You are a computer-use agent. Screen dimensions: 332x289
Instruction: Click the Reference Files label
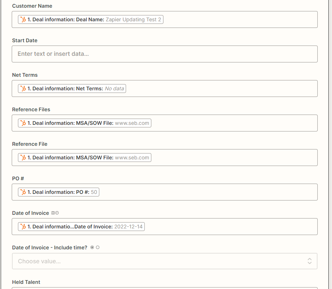coord(31,109)
